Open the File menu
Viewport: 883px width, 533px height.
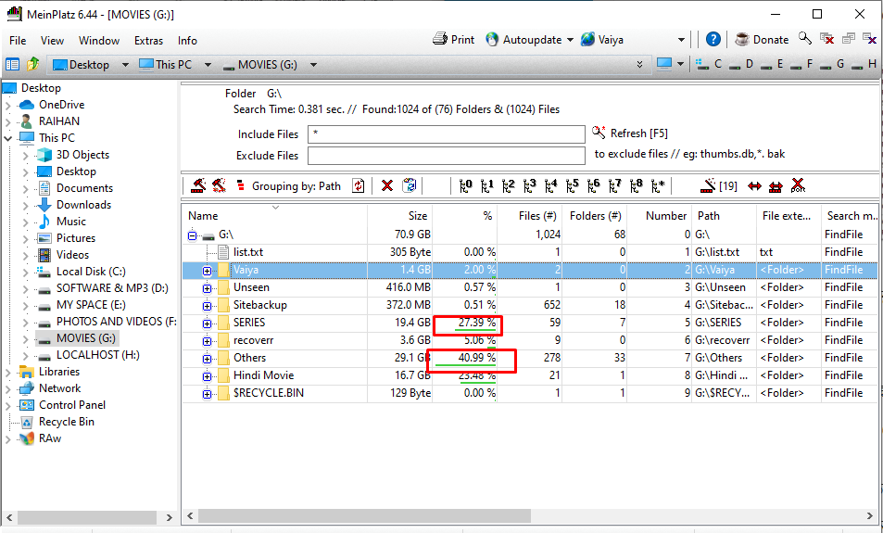click(x=18, y=41)
